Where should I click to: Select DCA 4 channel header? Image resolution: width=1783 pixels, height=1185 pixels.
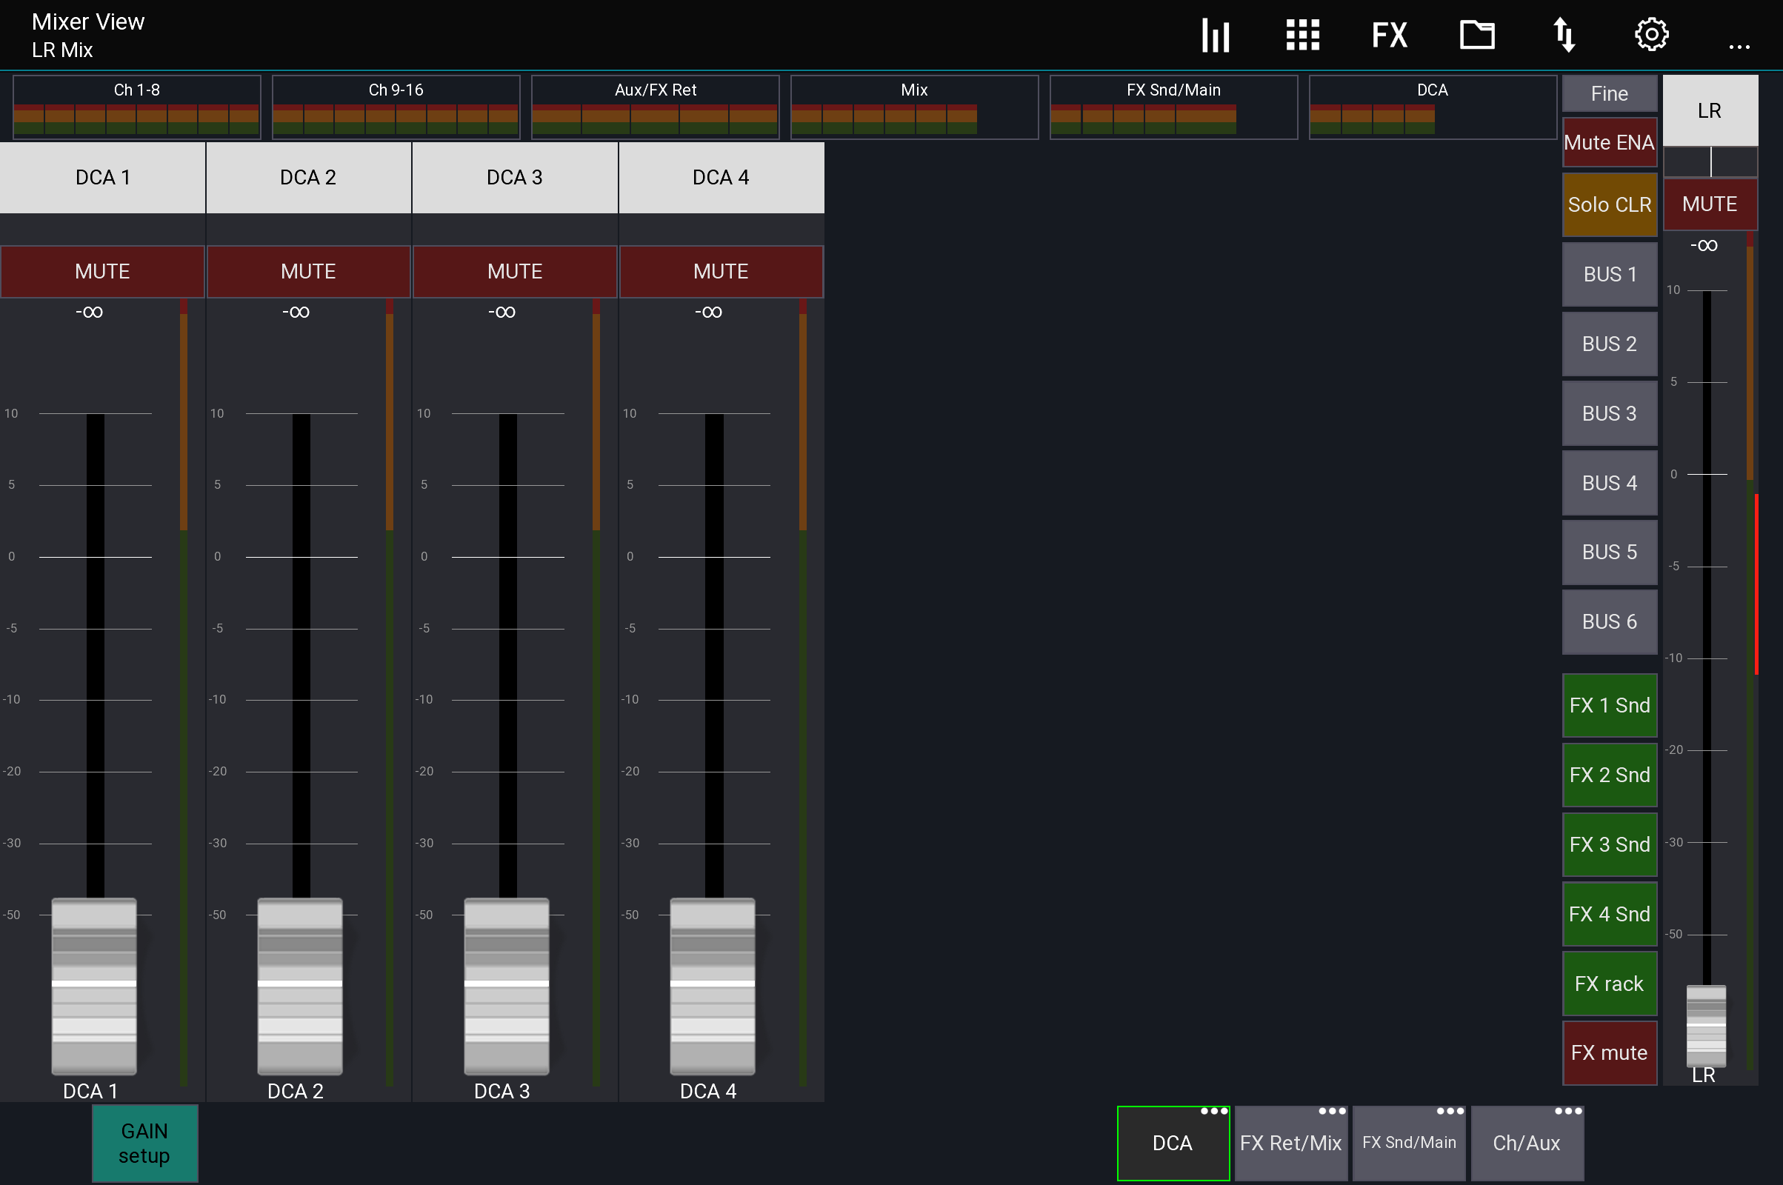click(721, 178)
